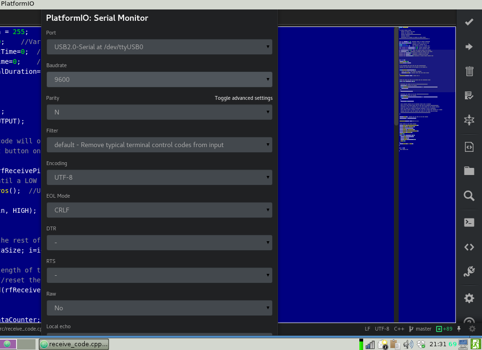The width and height of the screenshot is (482, 350).
Task: Click the receive_code.cpp file path in status bar
Action: pyautogui.click(x=20, y=329)
